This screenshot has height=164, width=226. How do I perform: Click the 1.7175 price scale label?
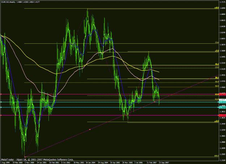222,2
